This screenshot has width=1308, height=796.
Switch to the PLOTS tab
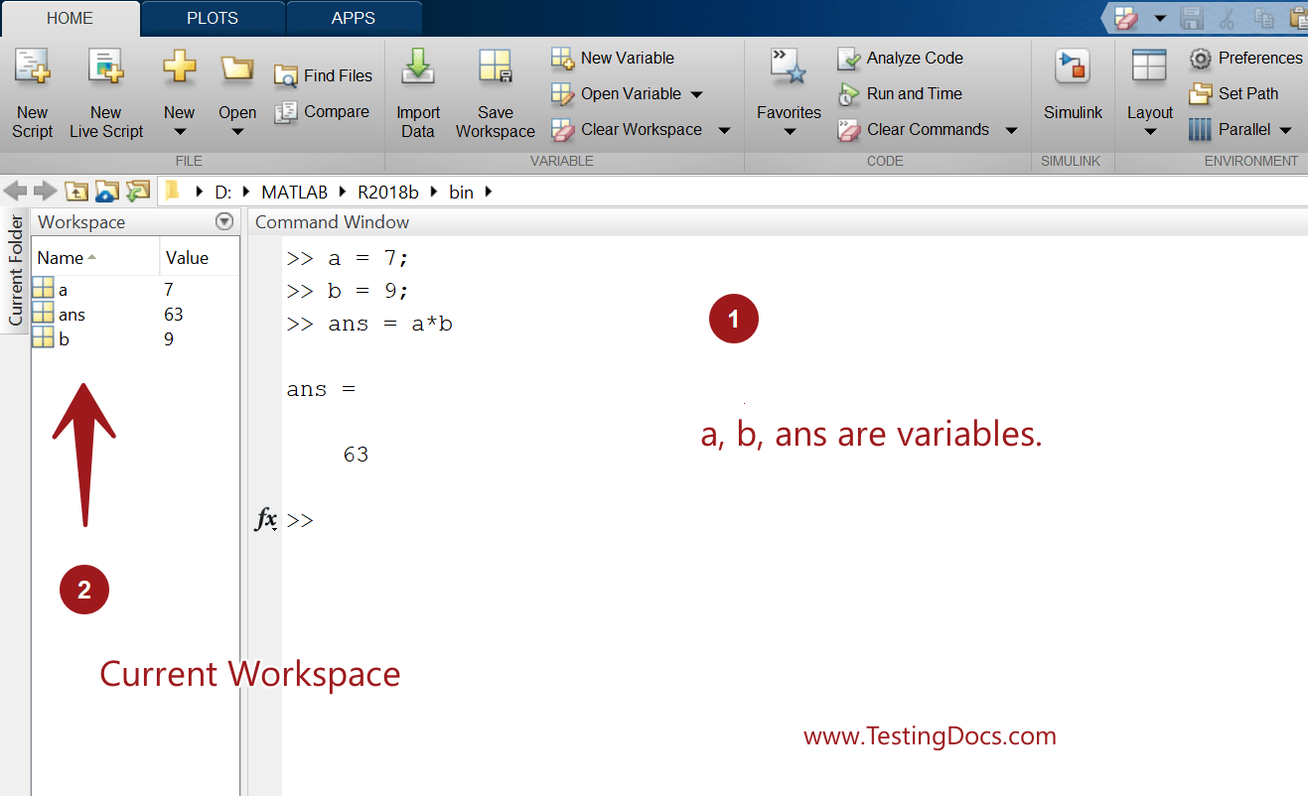[x=212, y=17]
